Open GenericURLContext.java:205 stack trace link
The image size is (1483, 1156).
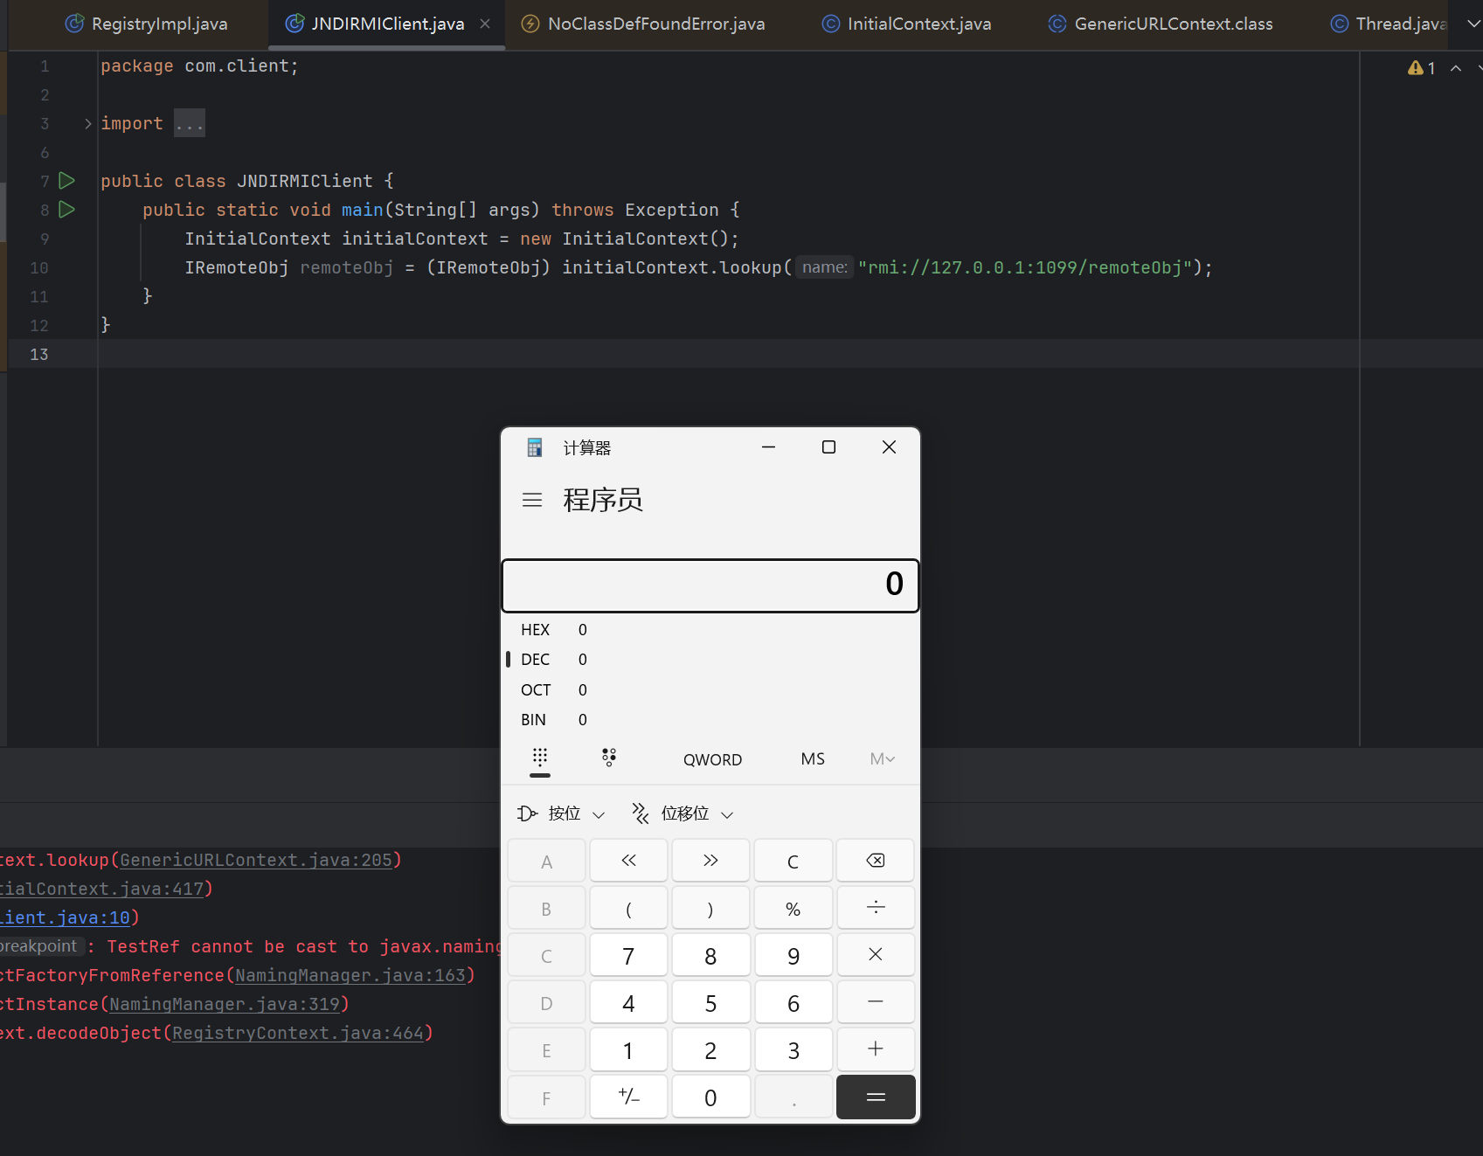[256, 860]
